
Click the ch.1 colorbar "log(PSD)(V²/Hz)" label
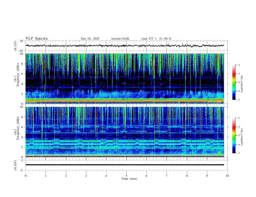[242, 84]
